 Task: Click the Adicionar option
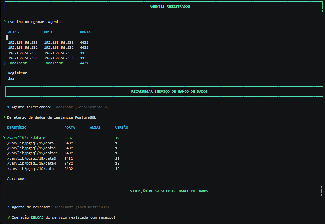click(17, 179)
